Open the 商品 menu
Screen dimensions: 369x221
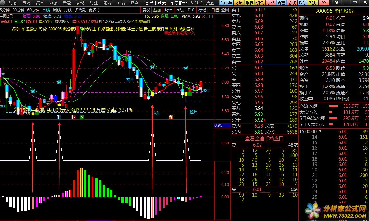[121, 3]
